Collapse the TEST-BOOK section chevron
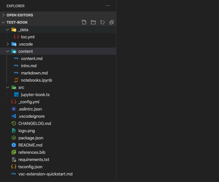 (x=3, y=22)
